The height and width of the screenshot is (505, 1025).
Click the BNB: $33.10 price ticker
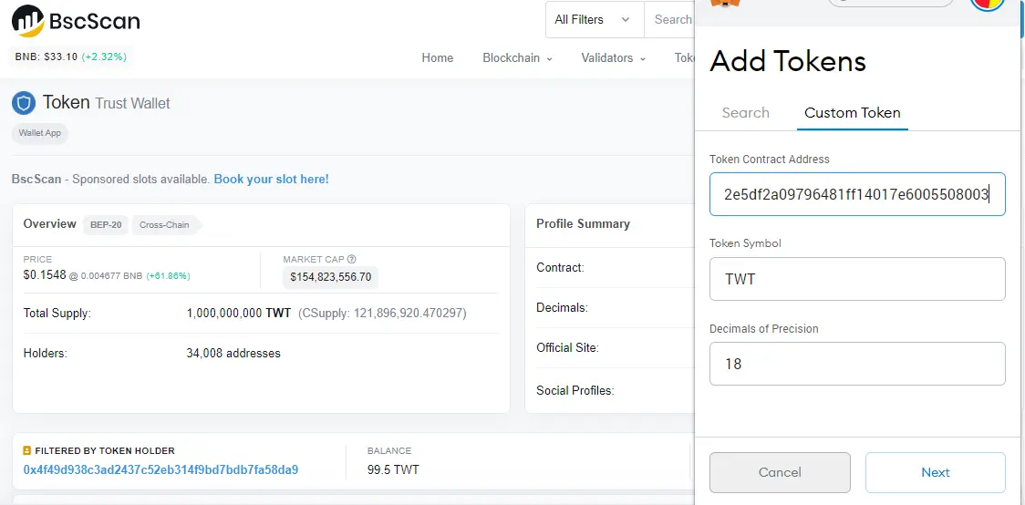(x=70, y=57)
